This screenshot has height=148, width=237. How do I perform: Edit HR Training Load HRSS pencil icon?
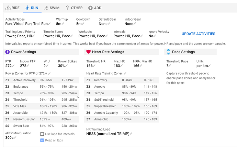(131, 134)
